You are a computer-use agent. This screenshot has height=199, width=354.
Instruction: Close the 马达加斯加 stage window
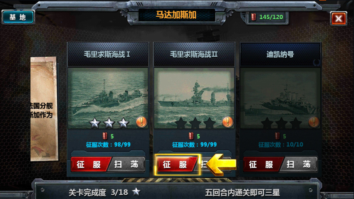point(338,18)
